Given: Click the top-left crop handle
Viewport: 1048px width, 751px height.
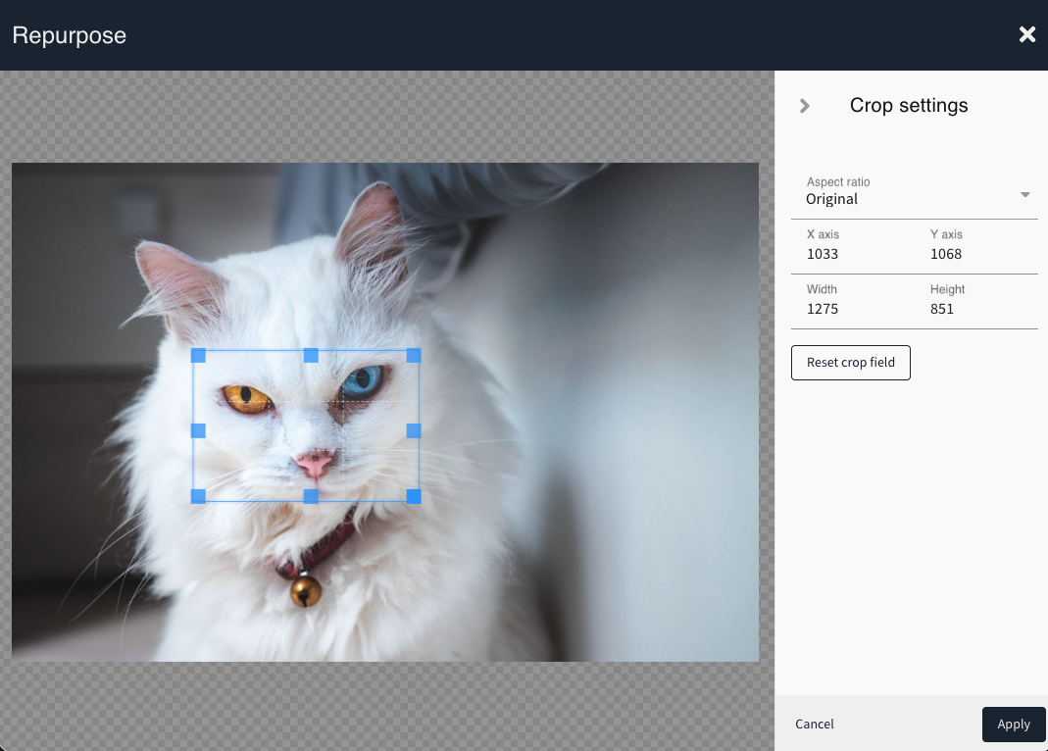Looking at the screenshot, I should pyautogui.click(x=198, y=355).
